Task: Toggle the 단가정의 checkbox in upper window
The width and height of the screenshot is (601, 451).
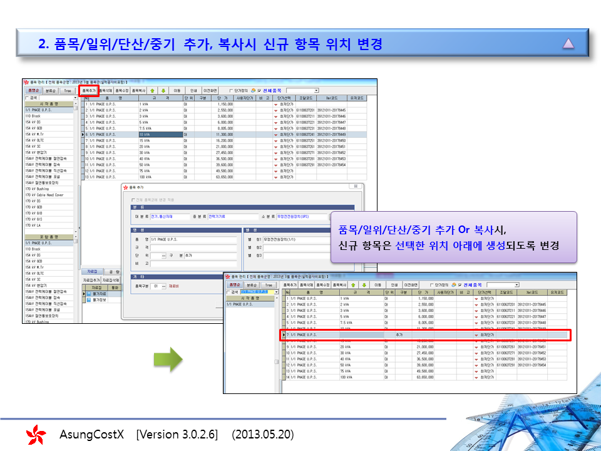Action: click(x=231, y=91)
